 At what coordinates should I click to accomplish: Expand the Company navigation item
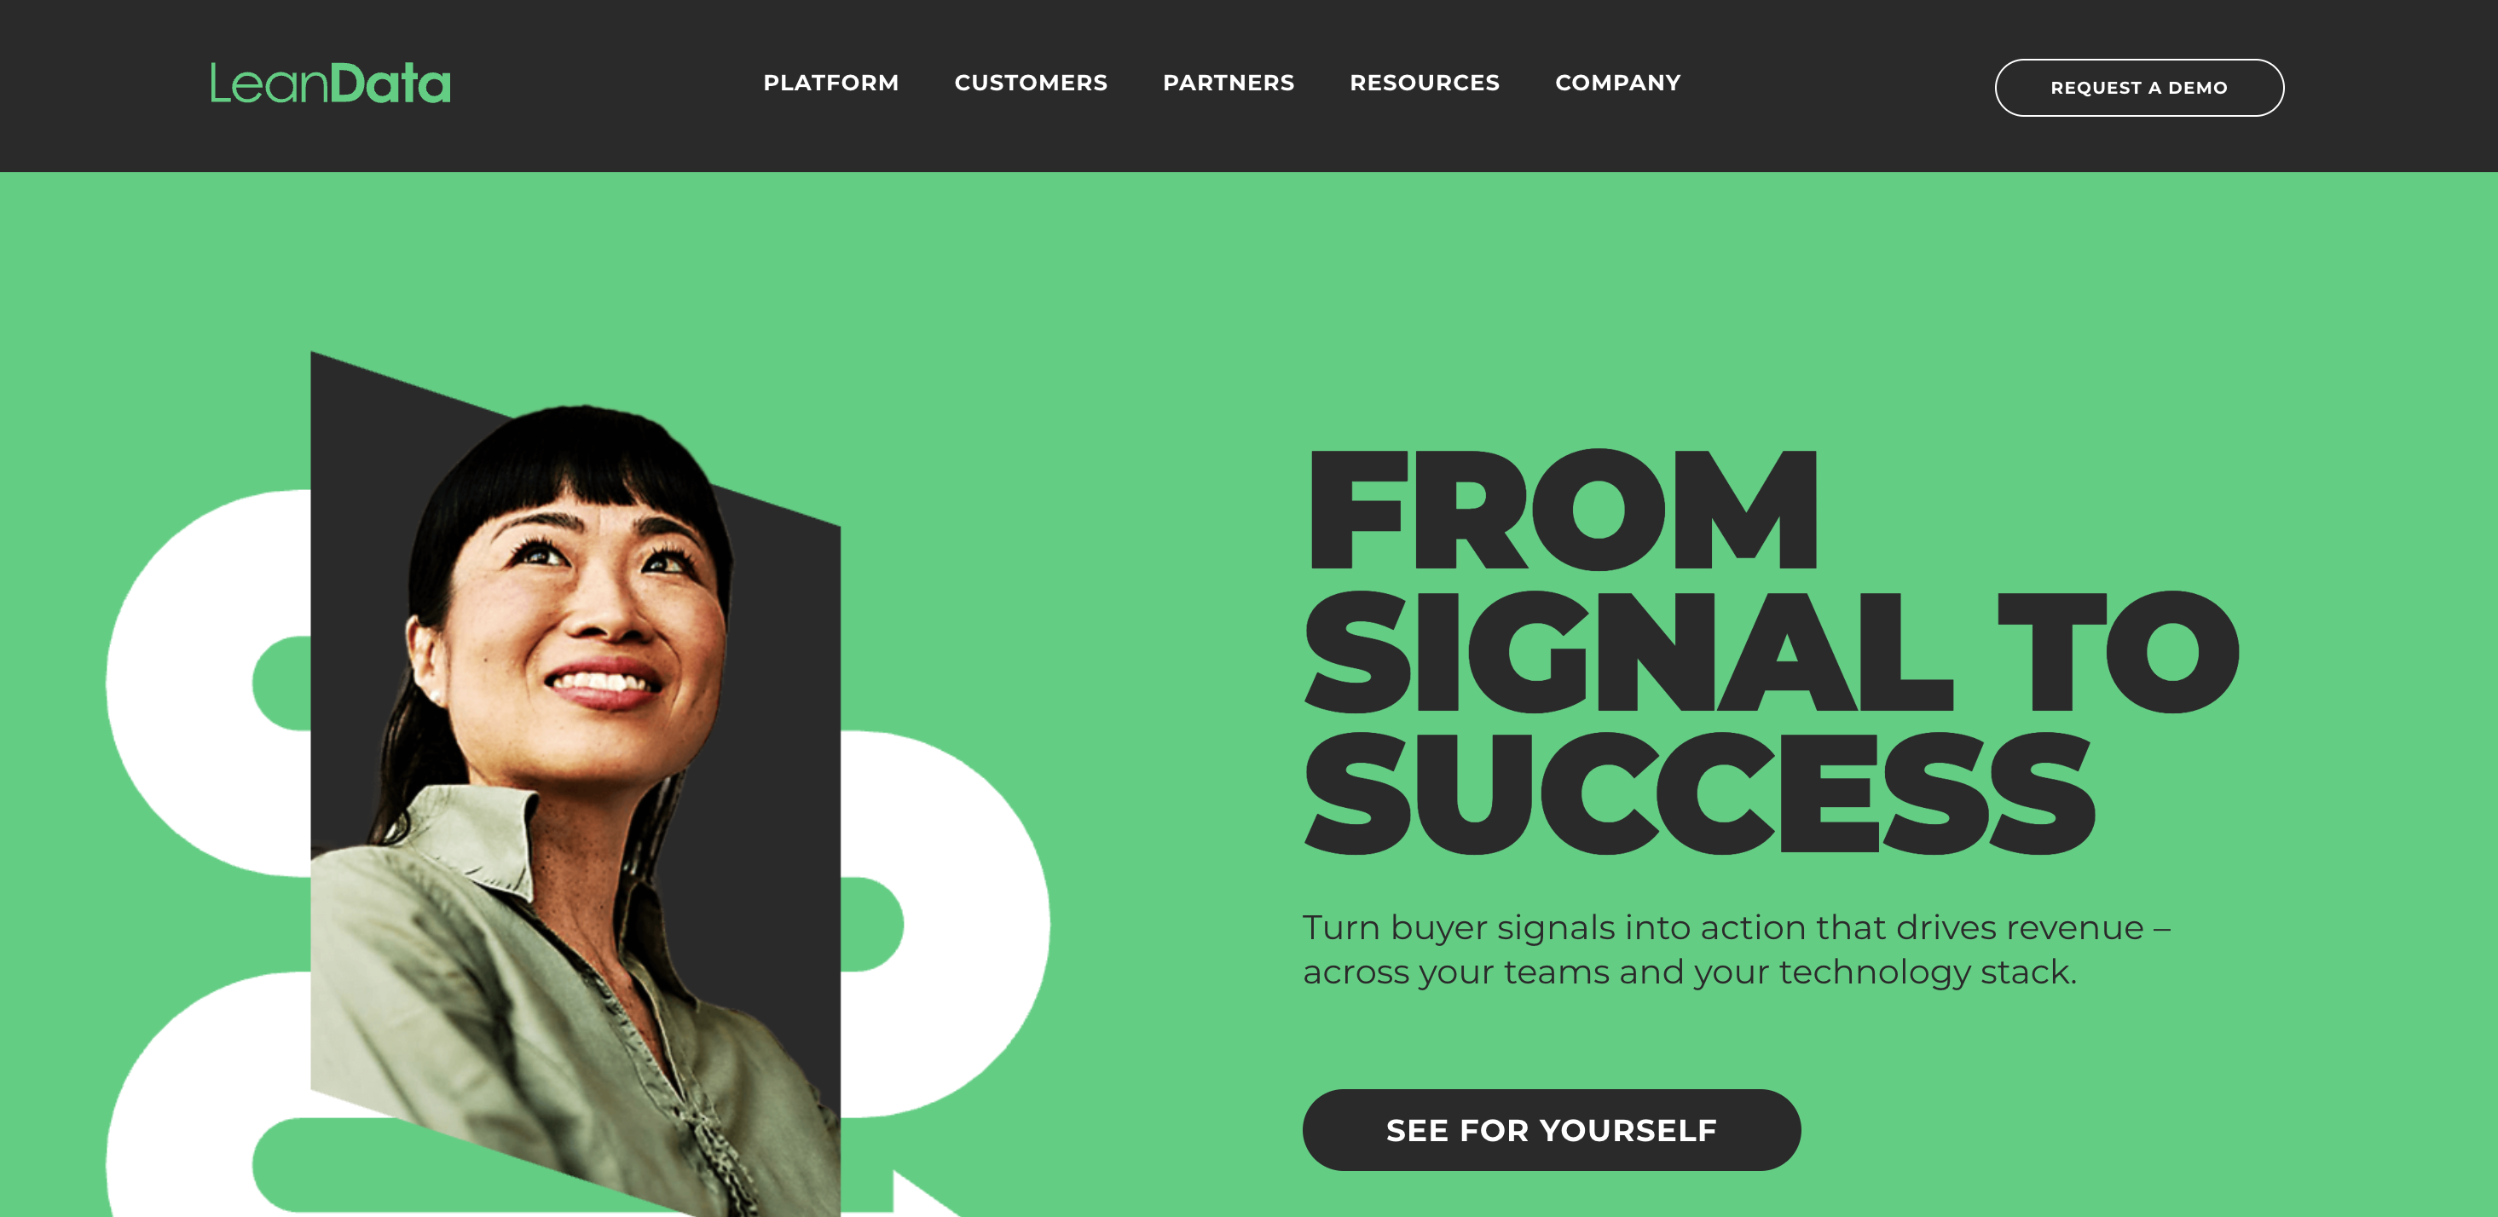tap(1617, 84)
